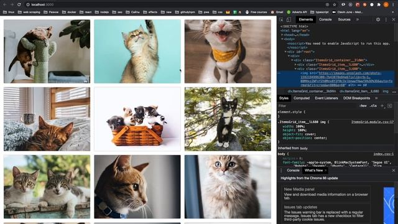Screen dimensions: 398x224
Task: Select the drawer Console tab
Action: (293, 170)
